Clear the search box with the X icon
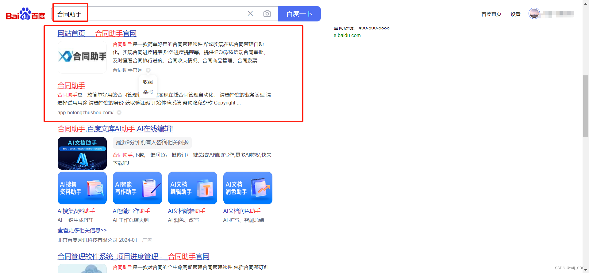 coord(250,13)
